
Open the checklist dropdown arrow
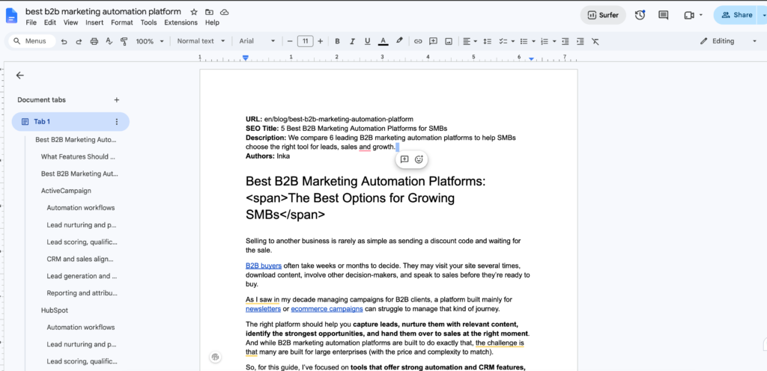click(x=512, y=41)
